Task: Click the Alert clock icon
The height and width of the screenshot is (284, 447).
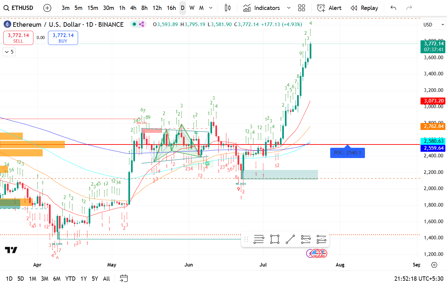Action: point(321,8)
